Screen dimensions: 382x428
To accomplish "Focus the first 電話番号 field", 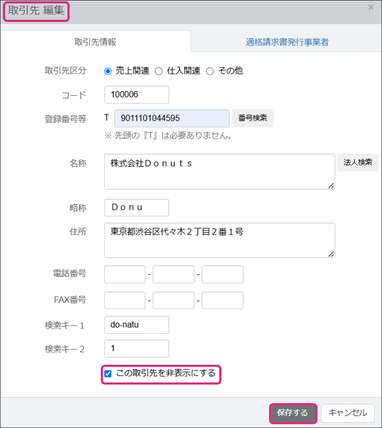I will [x=125, y=275].
